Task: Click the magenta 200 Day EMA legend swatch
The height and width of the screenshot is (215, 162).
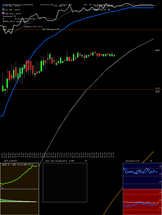Action: (x=3, y=13)
